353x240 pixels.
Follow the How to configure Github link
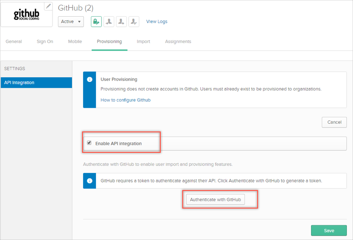pyautogui.click(x=125, y=100)
